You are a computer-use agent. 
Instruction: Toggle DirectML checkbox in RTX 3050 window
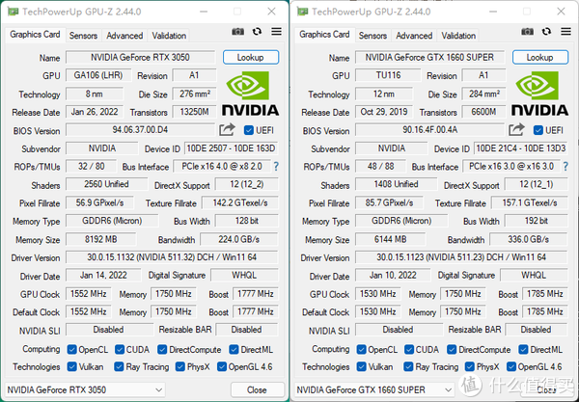pos(234,349)
